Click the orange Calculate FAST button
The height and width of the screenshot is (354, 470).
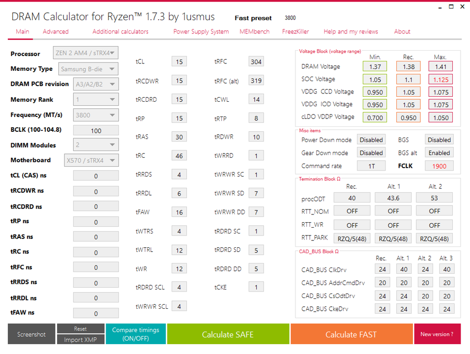coord(352,334)
